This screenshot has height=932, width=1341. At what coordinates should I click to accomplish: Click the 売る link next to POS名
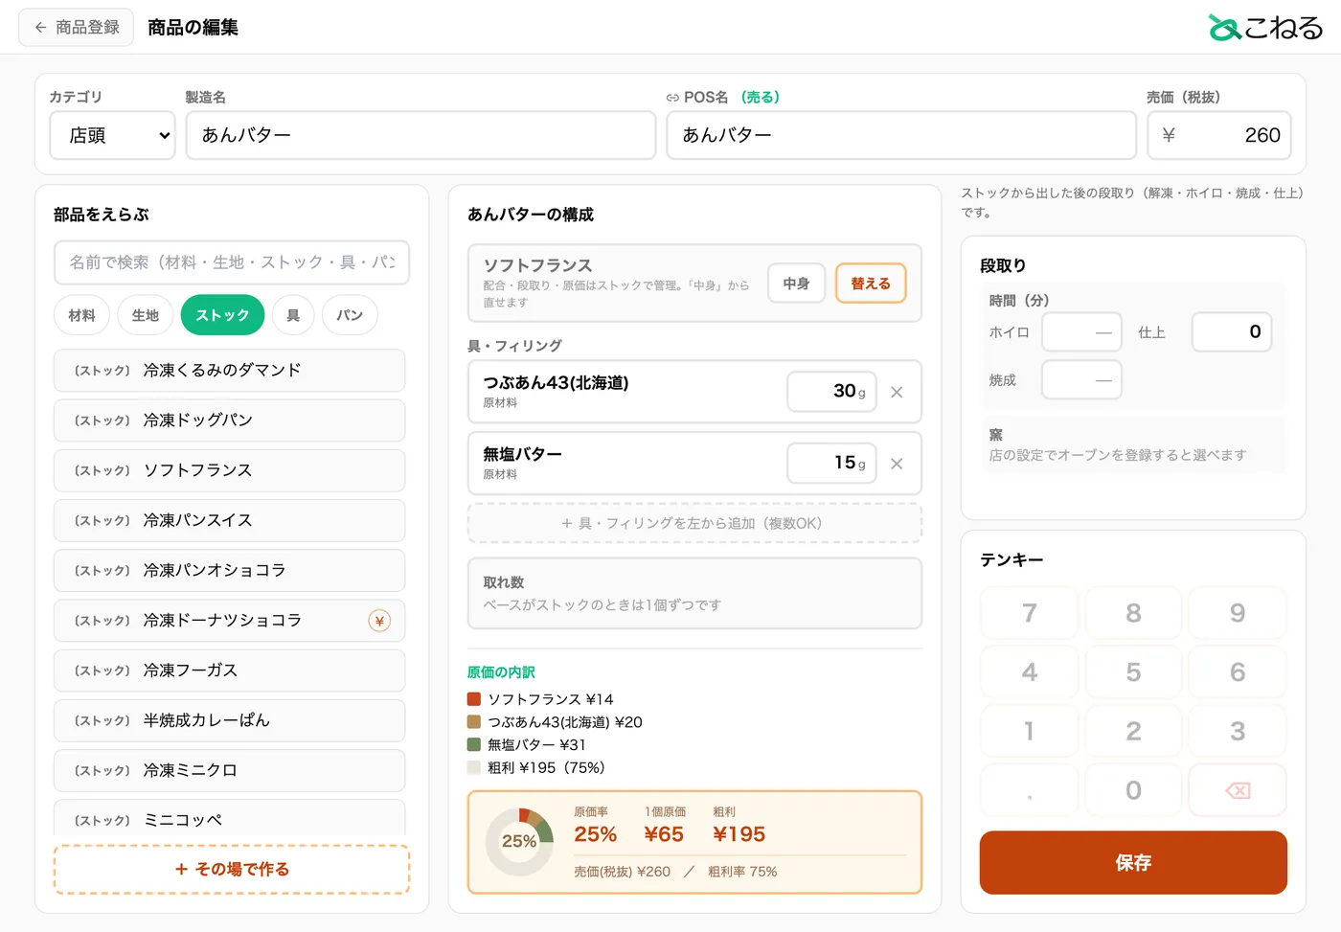point(761,98)
